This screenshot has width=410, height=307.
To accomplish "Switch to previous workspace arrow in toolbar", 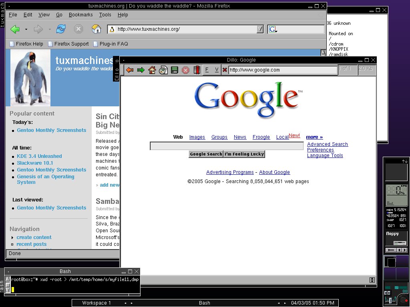I will pyautogui.click(x=125, y=303).
